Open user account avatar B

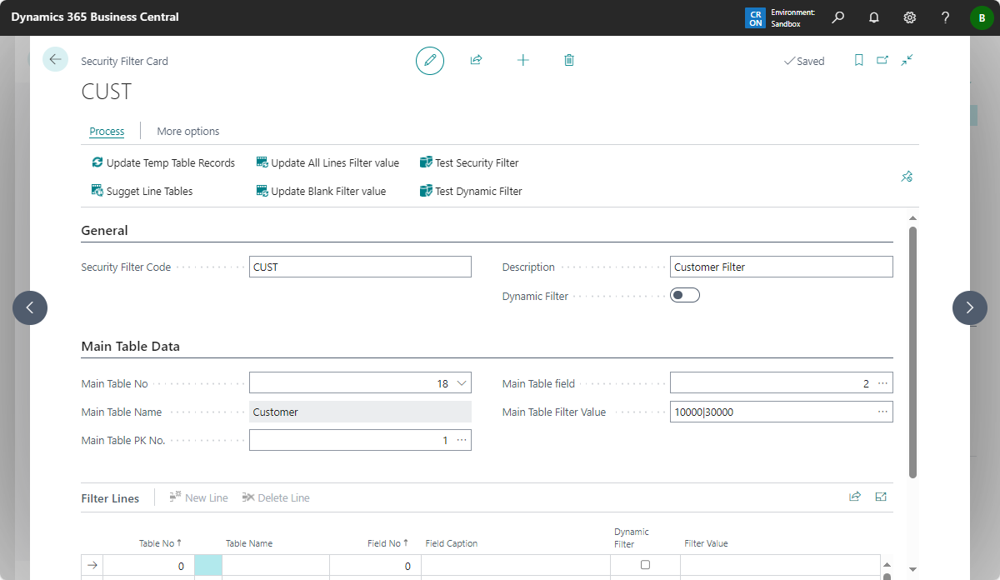pos(982,17)
